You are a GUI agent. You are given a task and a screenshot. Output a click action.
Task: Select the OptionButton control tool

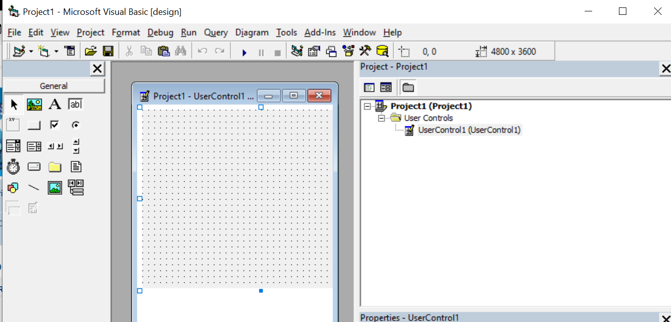(75, 125)
